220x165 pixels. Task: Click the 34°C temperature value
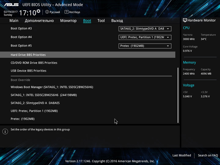coord(204,39)
